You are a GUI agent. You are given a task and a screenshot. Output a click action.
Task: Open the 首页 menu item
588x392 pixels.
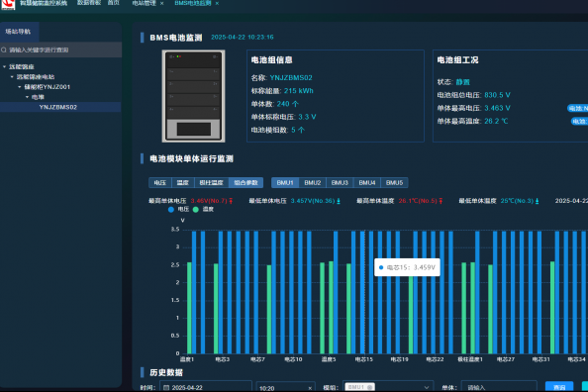point(114,3)
